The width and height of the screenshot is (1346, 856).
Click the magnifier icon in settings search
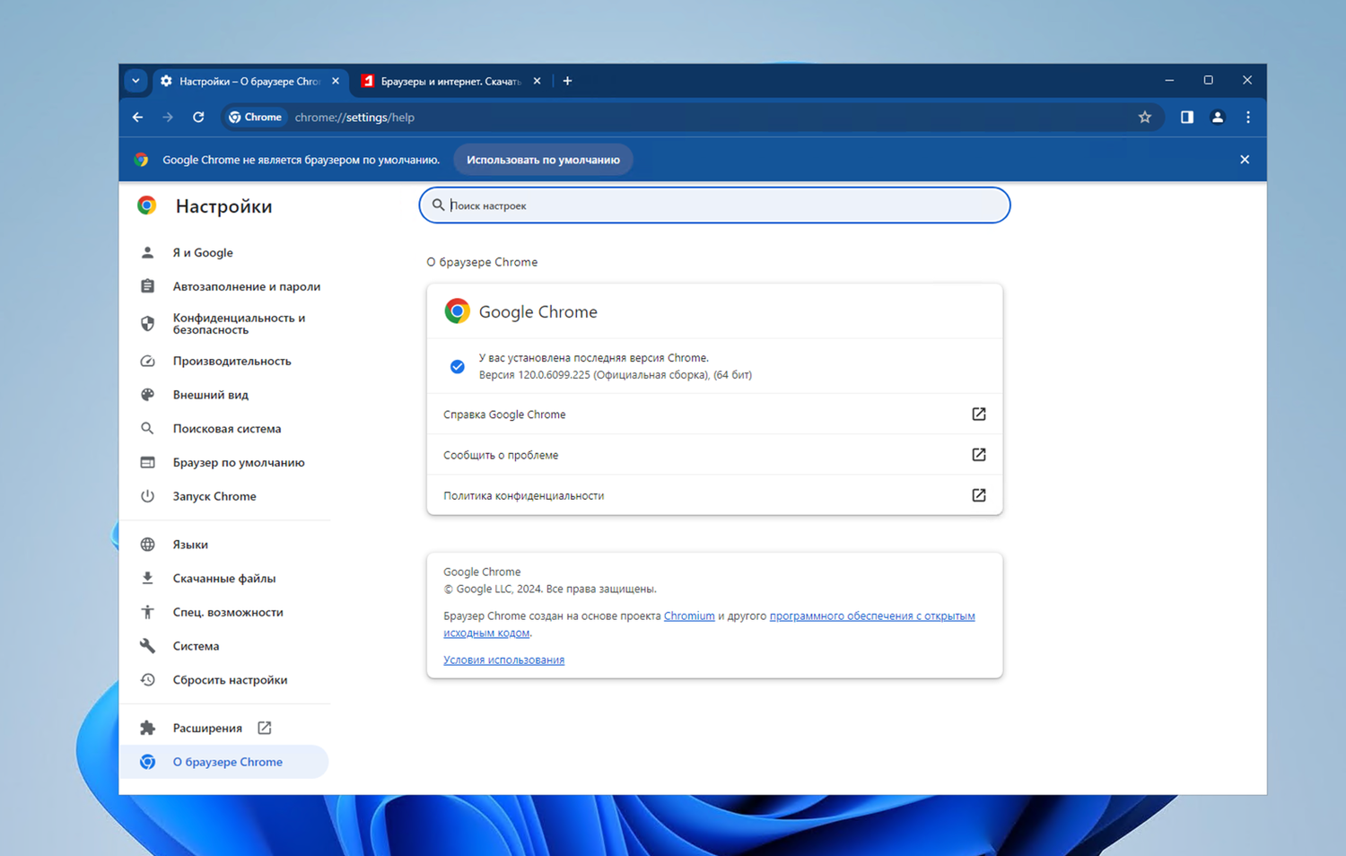tap(438, 205)
